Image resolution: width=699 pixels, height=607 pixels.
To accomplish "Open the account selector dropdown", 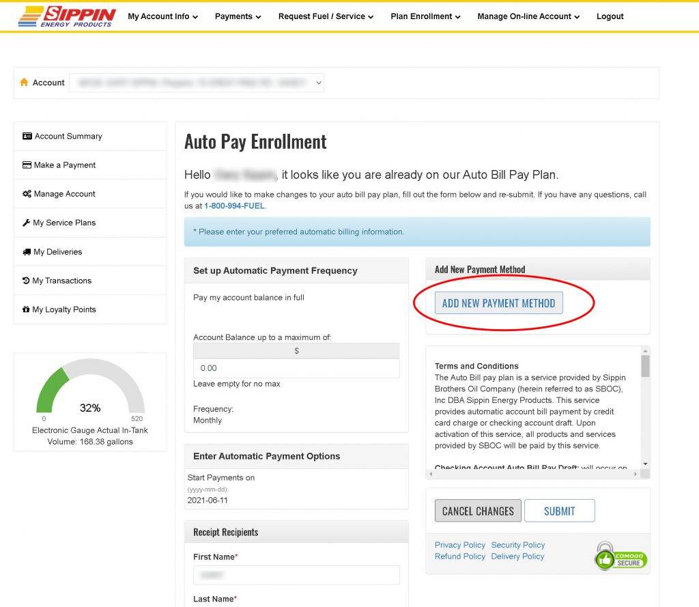I will point(197,82).
